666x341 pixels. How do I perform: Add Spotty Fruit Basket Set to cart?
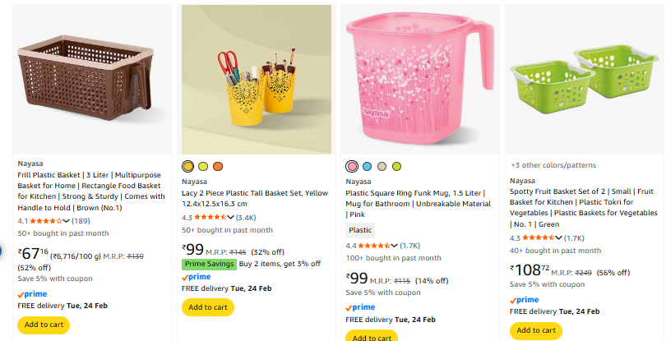[536, 331]
